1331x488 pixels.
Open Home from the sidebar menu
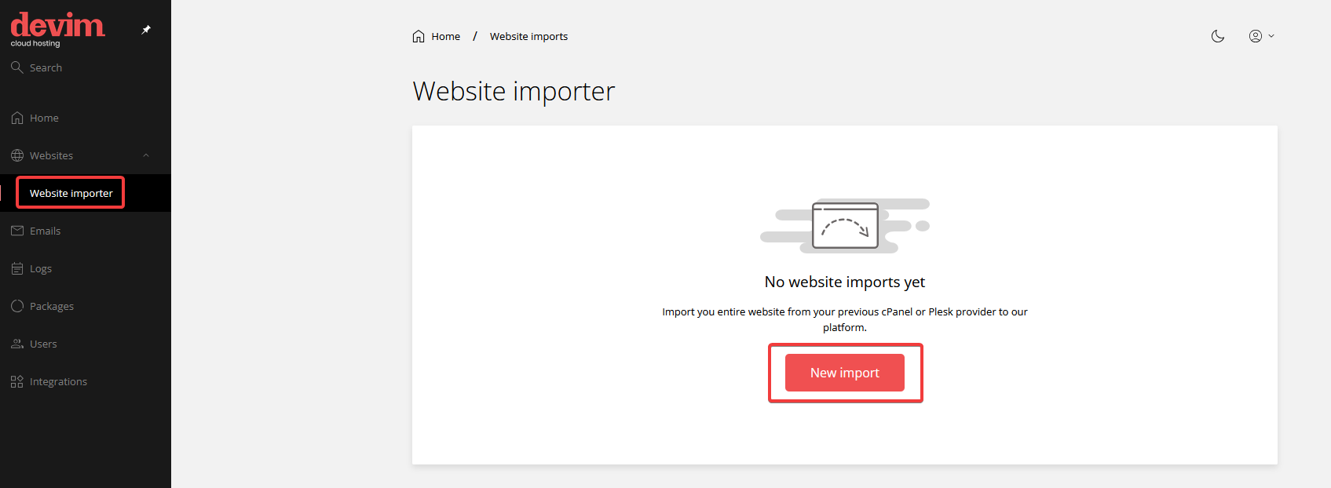pos(43,117)
